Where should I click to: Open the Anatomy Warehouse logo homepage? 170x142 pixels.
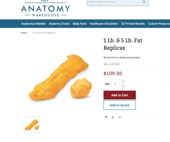[x=45, y=9]
